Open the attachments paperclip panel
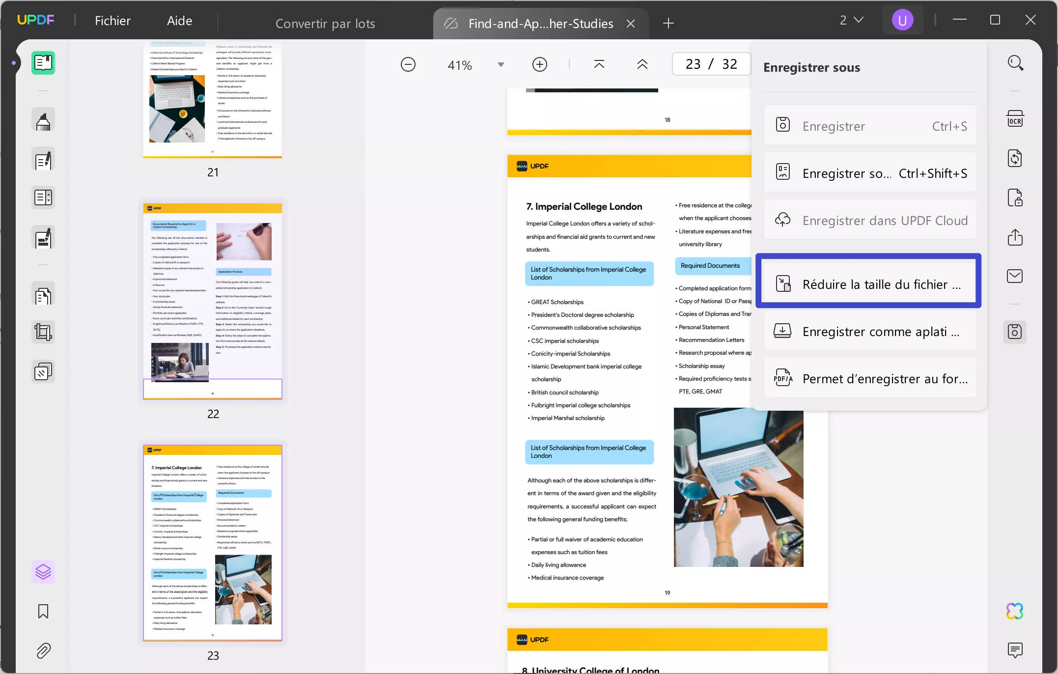1058x674 pixels. pos(43,650)
